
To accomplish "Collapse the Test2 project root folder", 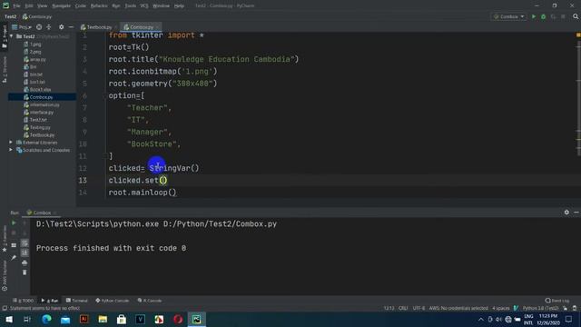I will point(12,36).
